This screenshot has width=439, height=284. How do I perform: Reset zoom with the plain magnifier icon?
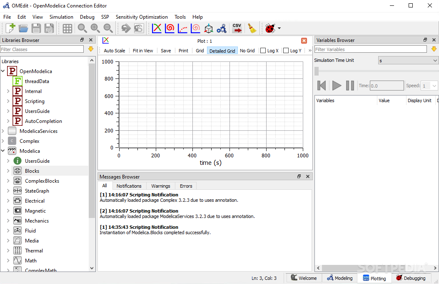(82, 28)
